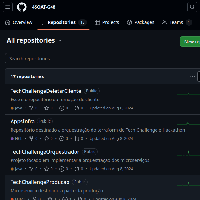Screen dimensions: 200x200
Task: Click pull requests icon for TechChallengeDeletarCliente
Action: pyautogui.click(x=77, y=108)
